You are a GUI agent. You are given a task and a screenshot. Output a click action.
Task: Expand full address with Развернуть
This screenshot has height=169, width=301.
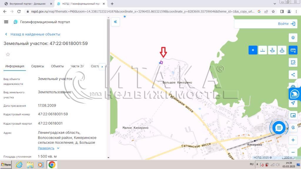point(49,148)
